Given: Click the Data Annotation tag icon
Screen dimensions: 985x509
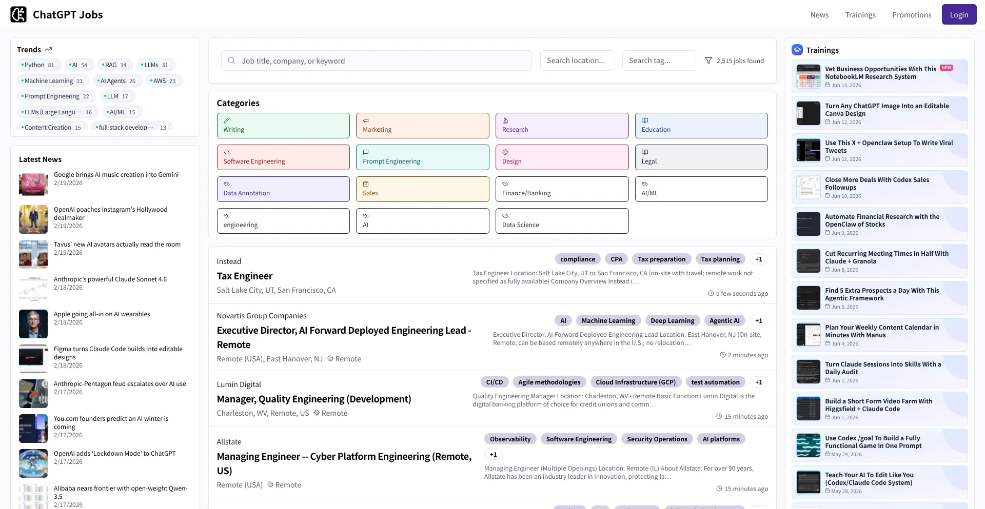Looking at the screenshot, I should 227,184.
